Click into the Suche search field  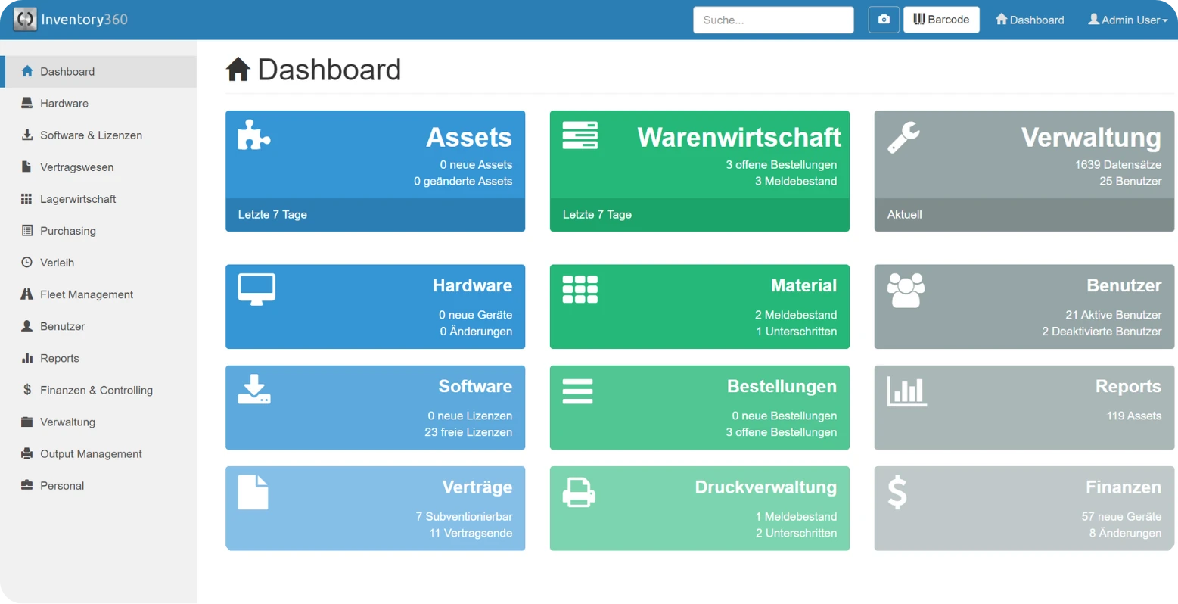coord(772,20)
